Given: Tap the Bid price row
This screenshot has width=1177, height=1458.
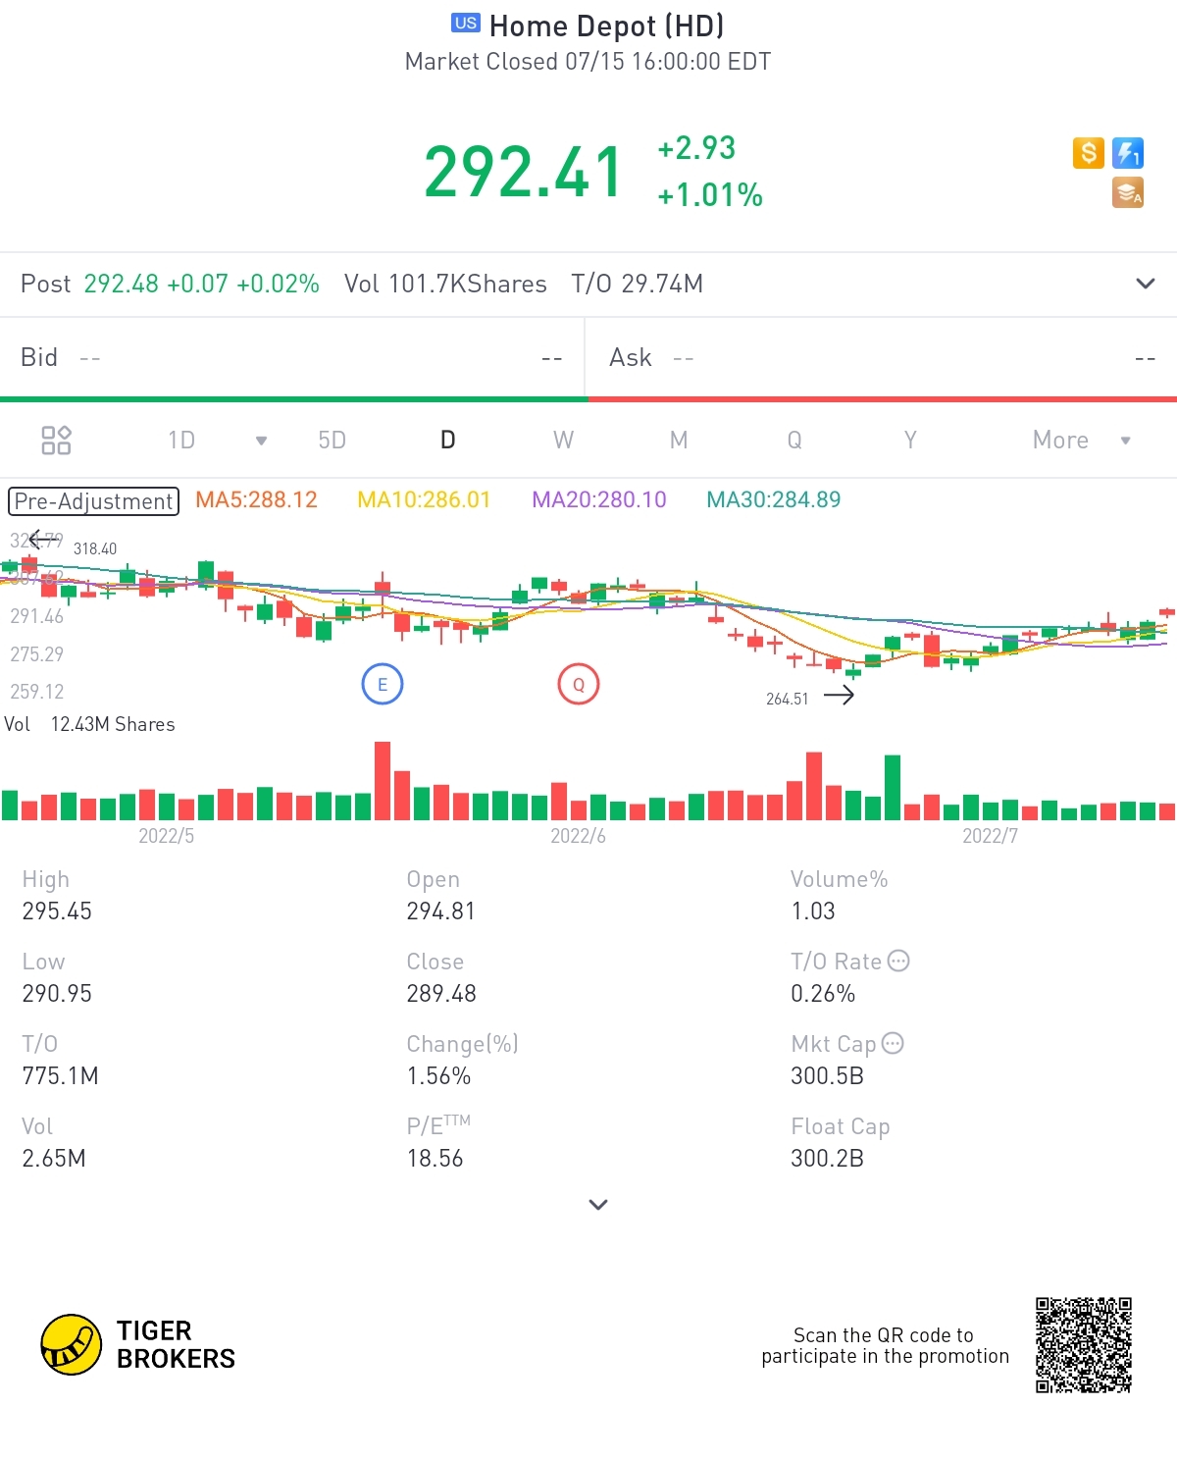Looking at the screenshot, I should pyautogui.click(x=292, y=357).
